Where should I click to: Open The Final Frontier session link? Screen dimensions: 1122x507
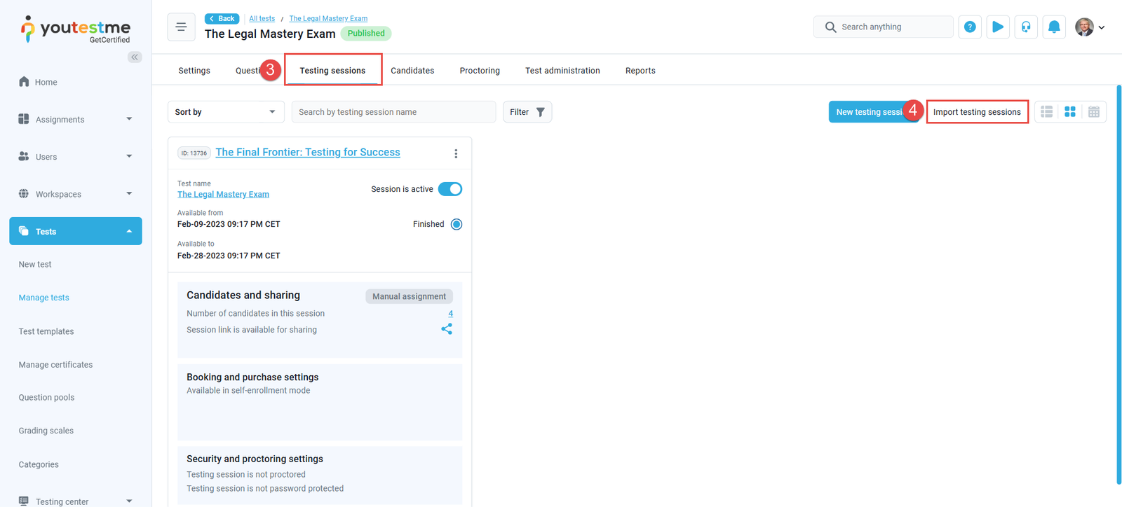coord(307,152)
